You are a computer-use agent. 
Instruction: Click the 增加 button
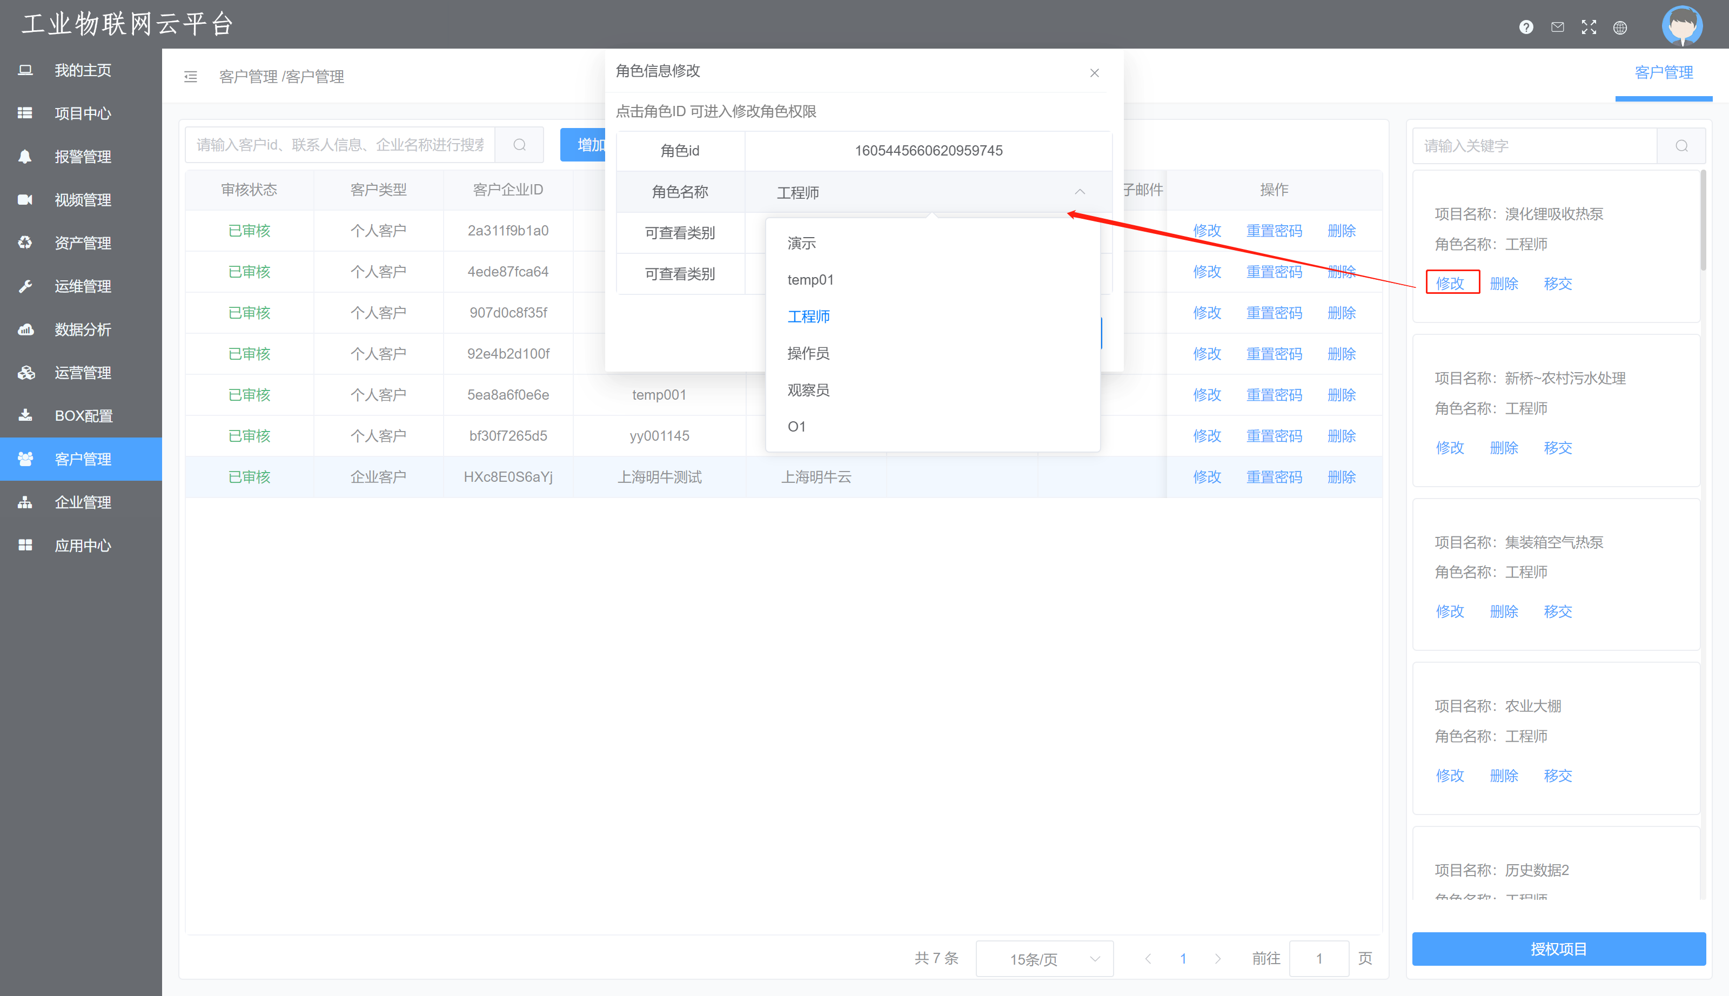tap(584, 144)
